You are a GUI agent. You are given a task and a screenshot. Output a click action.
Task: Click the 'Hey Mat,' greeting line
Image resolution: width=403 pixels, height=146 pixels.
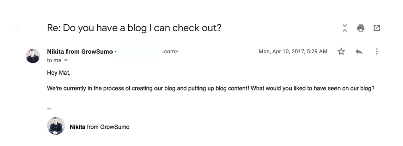pyautogui.click(x=59, y=73)
